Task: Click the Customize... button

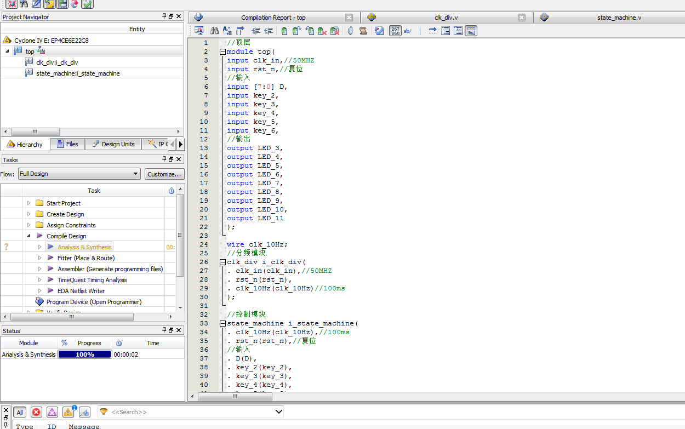Action: tap(164, 174)
